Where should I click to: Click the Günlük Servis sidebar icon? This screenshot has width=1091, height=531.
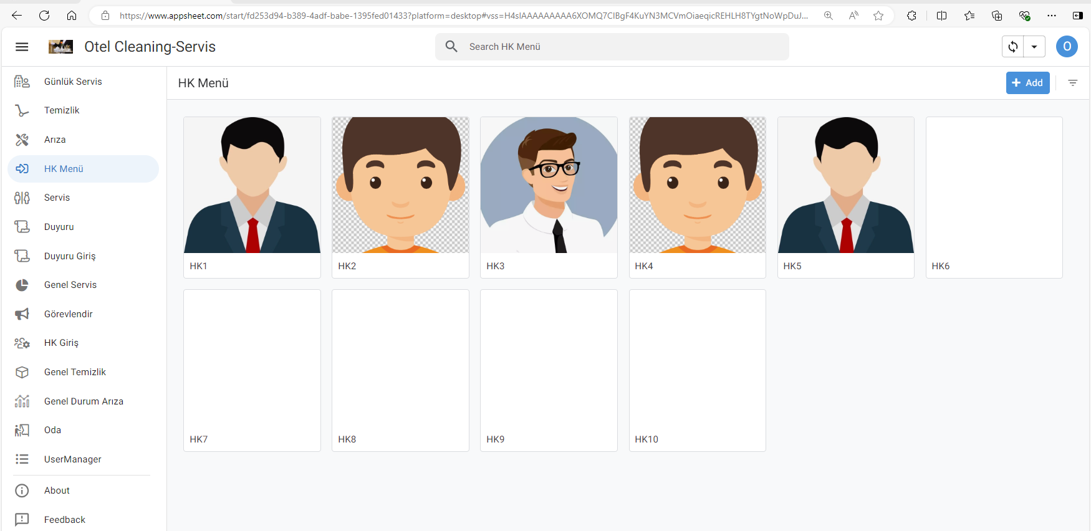pos(22,82)
